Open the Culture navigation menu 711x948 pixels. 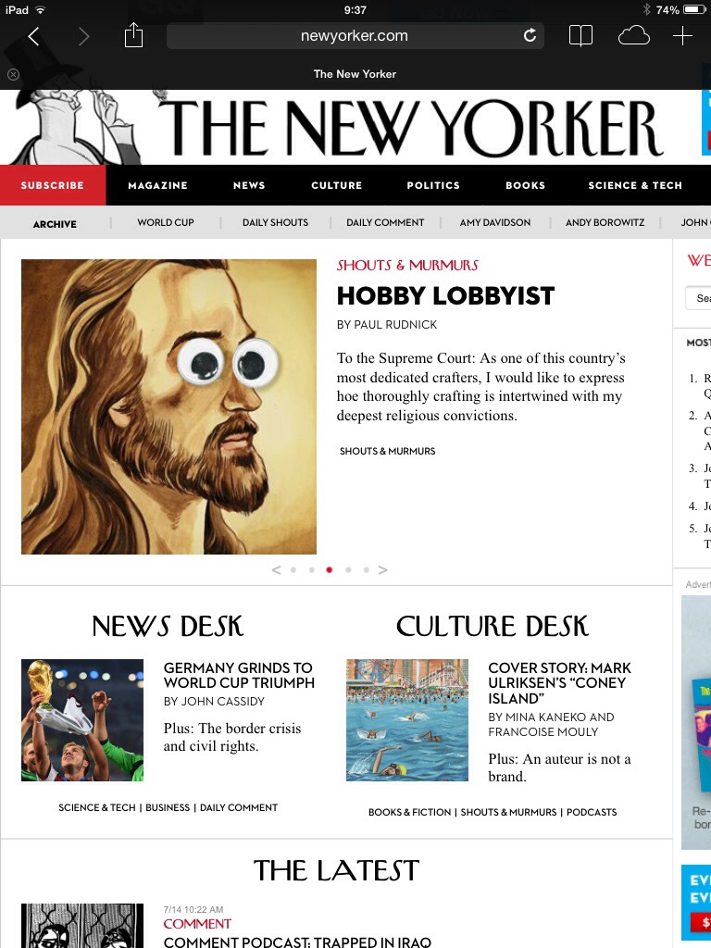337,185
